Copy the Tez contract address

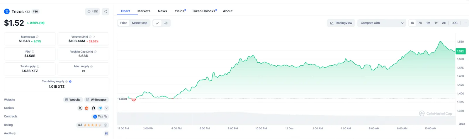(x=106, y=117)
